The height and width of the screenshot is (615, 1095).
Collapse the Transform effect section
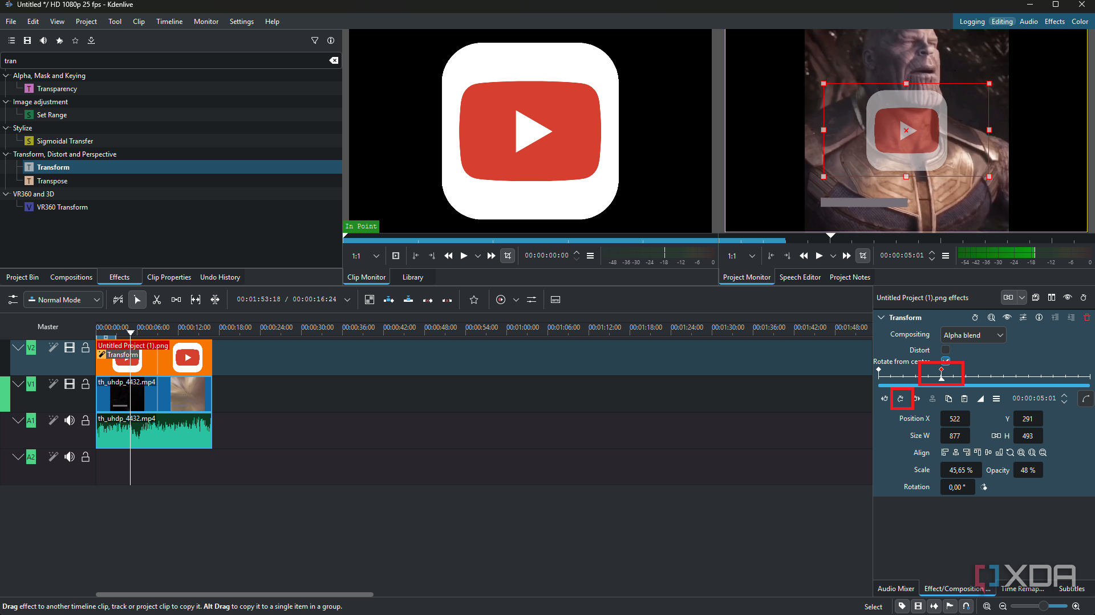(881, 317)
